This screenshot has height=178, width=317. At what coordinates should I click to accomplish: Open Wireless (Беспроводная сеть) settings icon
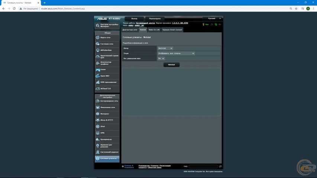[x=98, y=101]
